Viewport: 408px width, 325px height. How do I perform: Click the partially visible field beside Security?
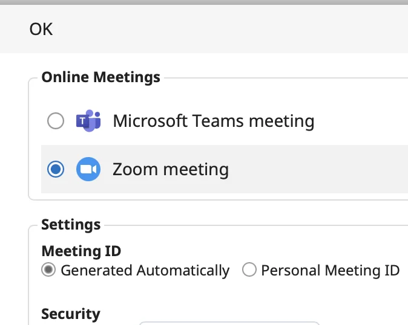click(x=229, y=323)
